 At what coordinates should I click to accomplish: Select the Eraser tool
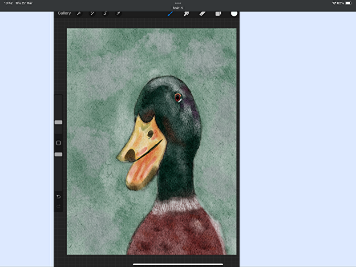202,14
